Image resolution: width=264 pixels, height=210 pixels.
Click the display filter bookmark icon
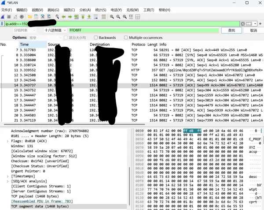[3, 23]
